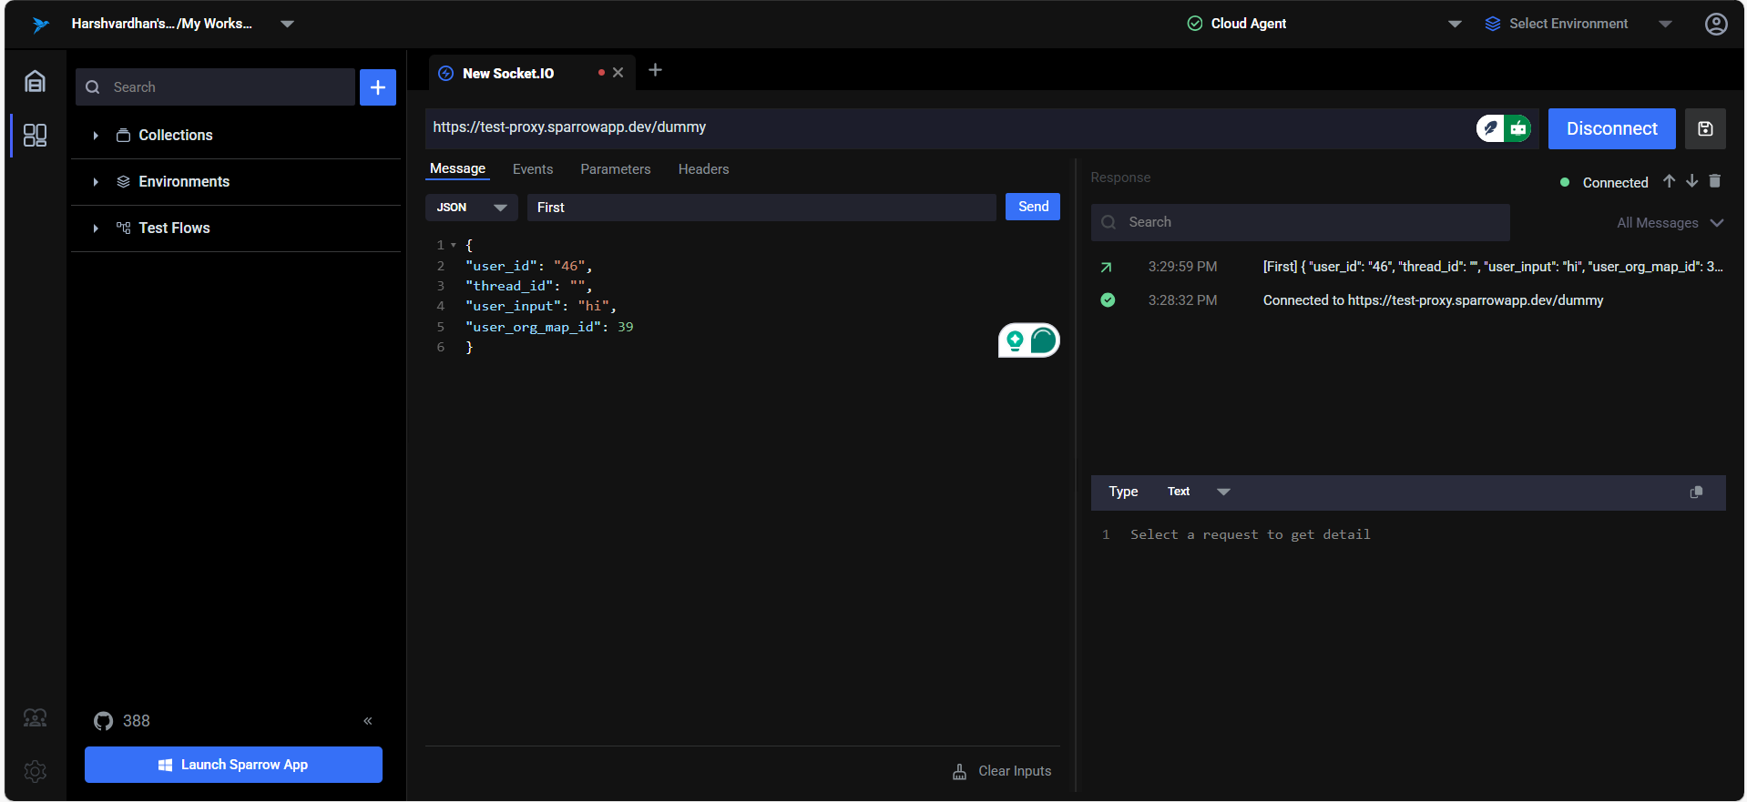1747x802 pixels.
Task: Switch to the Message tab
Action: click(457, 168)
